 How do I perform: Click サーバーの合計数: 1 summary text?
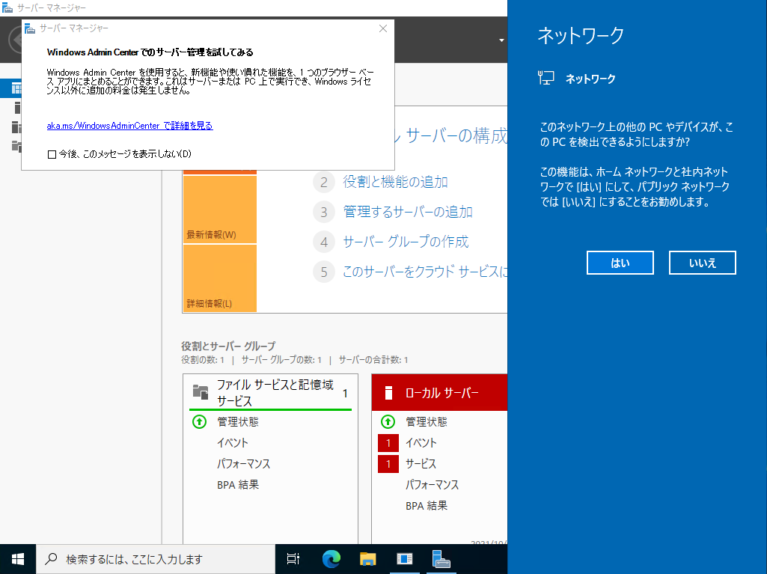373,360
